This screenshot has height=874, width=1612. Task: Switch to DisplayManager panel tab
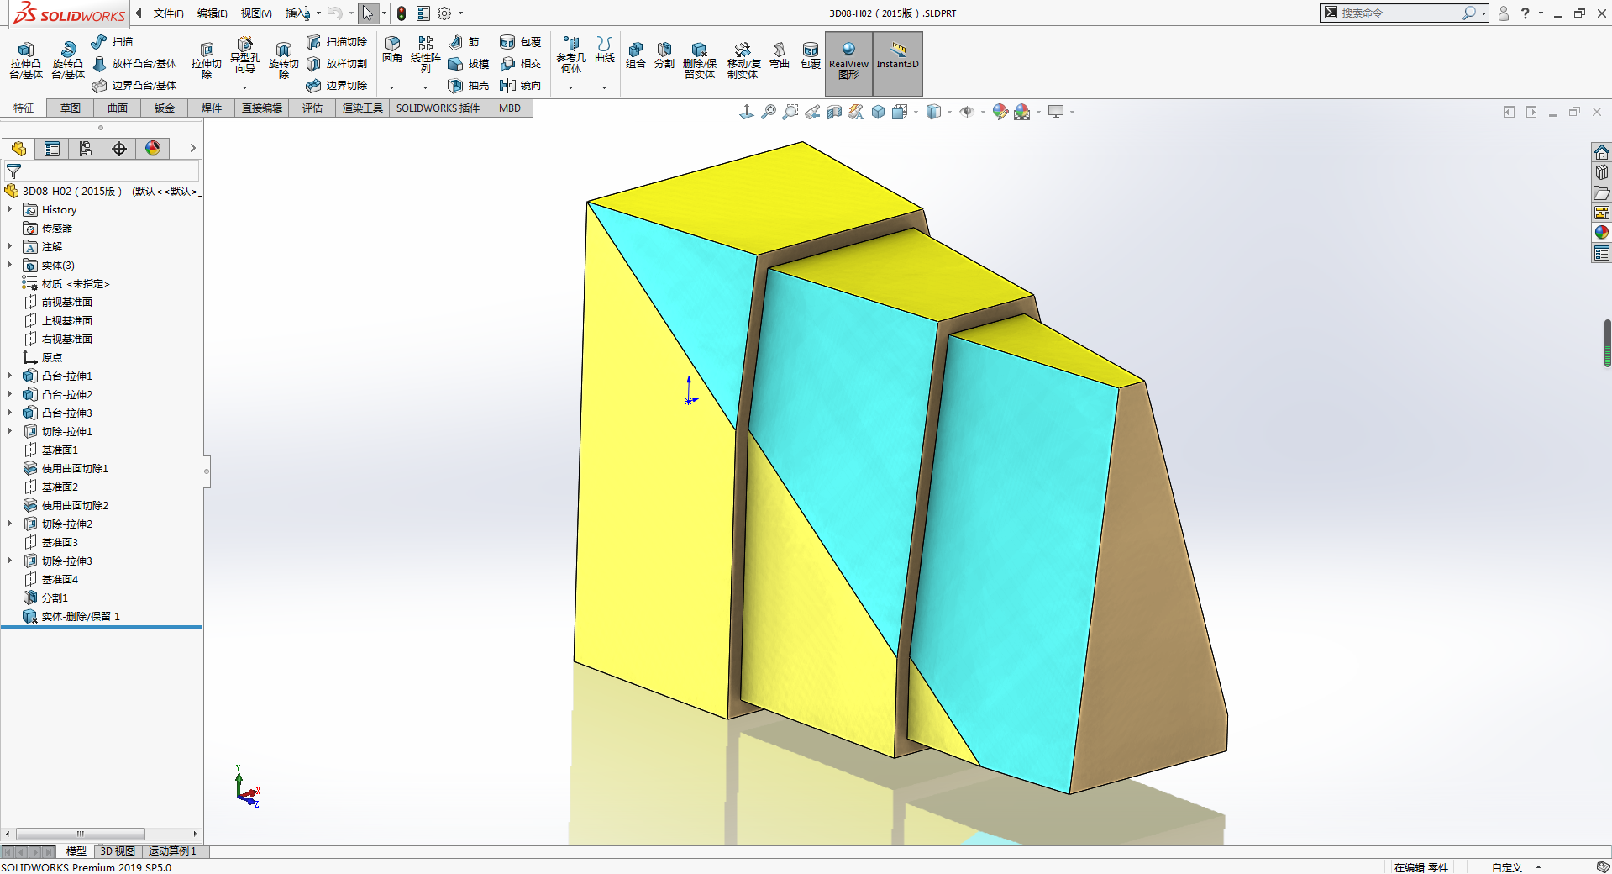click(x=153, y=149)
